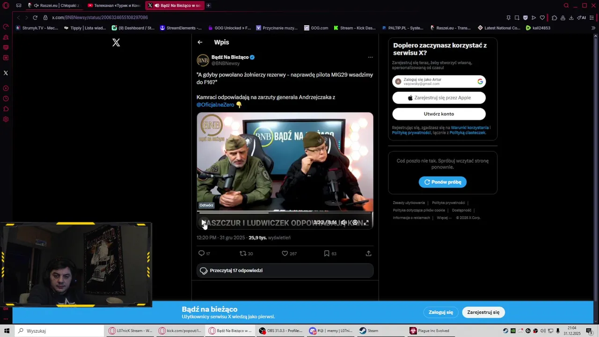Screen dimensions: 599x337
Task: Click Zarejestruj się in the bottom banner
Action: pos(483,312)
